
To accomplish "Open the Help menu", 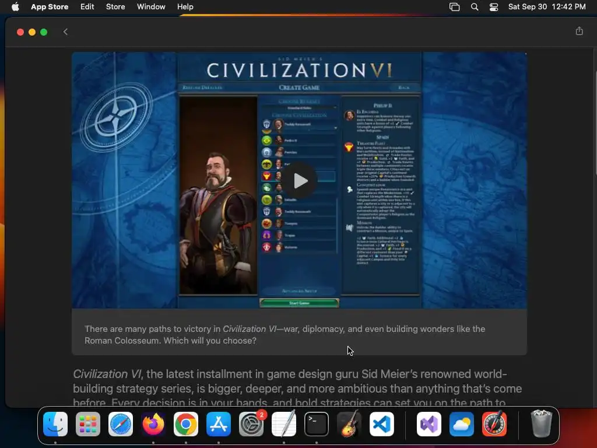I will pyautogui.click(x=185, y=6).
